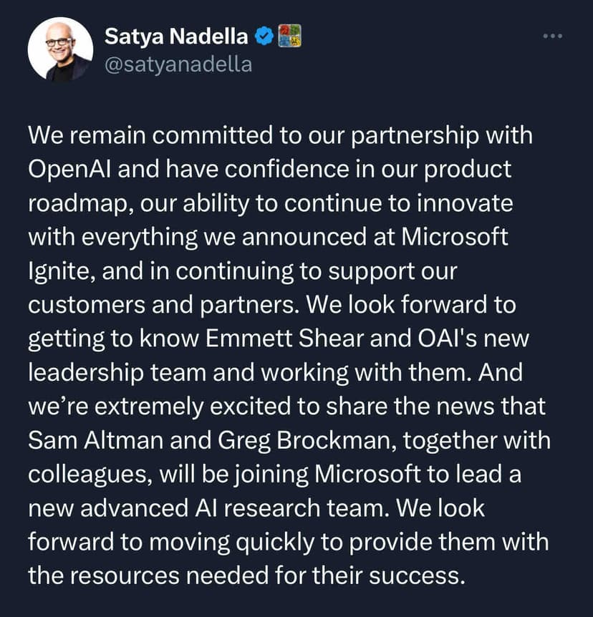The image size is (593, 617).
Task: Click the blue verified checkmark badge
Action: click(x=264, y=37)
